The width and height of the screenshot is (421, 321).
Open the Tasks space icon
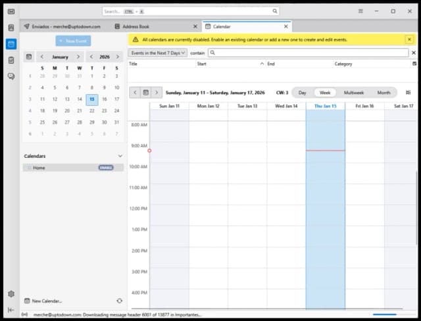click(11, 60)
